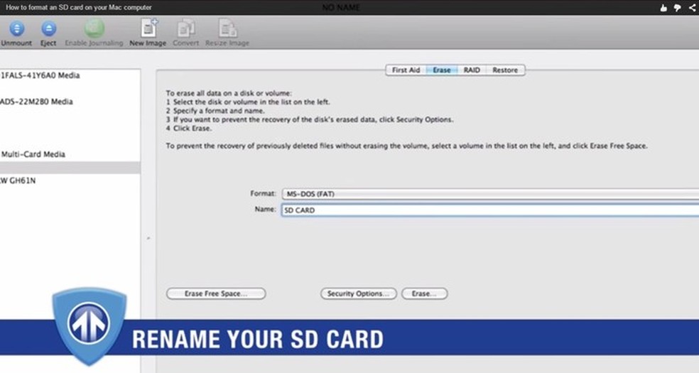This screenshot has width=699, height=373.
Task: Click the Unmount toolbar icon
Action: pyautogui.click(x=17, y=28)
